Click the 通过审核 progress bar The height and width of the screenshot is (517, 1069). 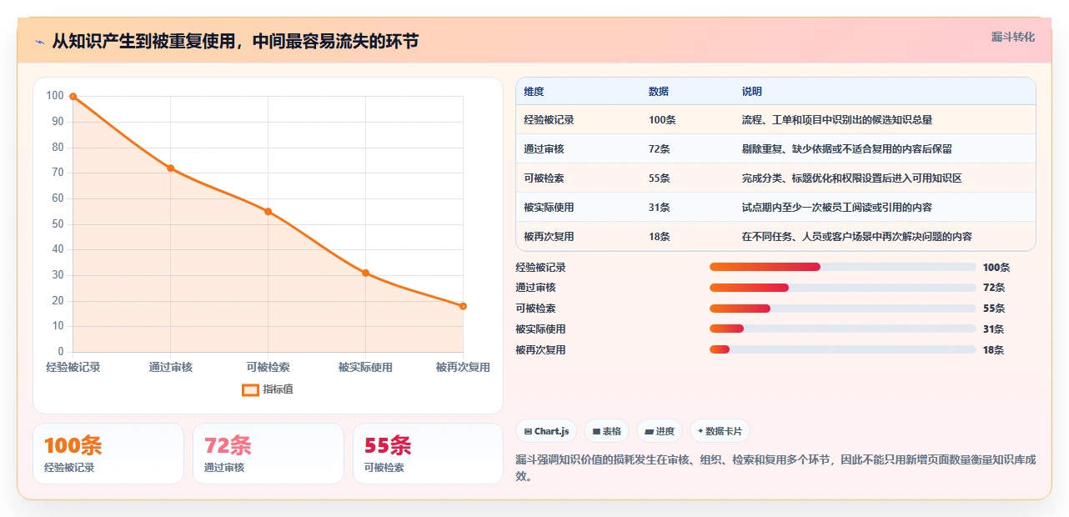pyautogui.click(x=843, y=288)
